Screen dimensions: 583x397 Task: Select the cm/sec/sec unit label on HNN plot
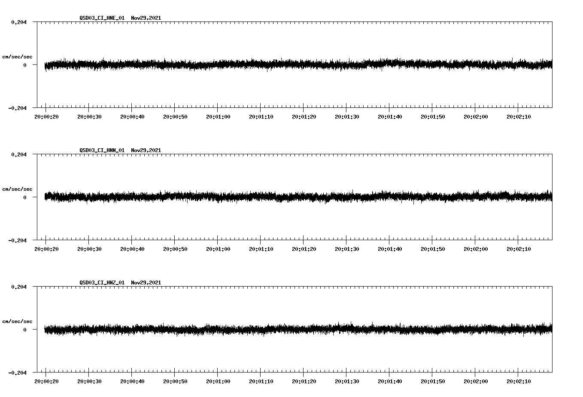click(17, 189)
